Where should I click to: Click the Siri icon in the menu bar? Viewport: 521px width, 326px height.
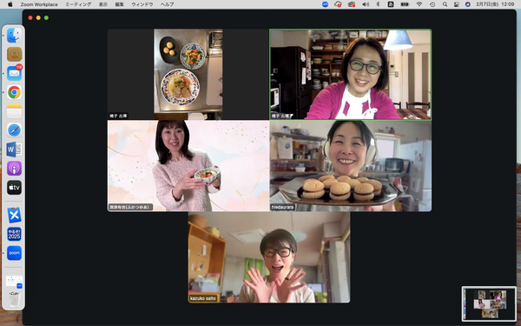tap(468, 4)
